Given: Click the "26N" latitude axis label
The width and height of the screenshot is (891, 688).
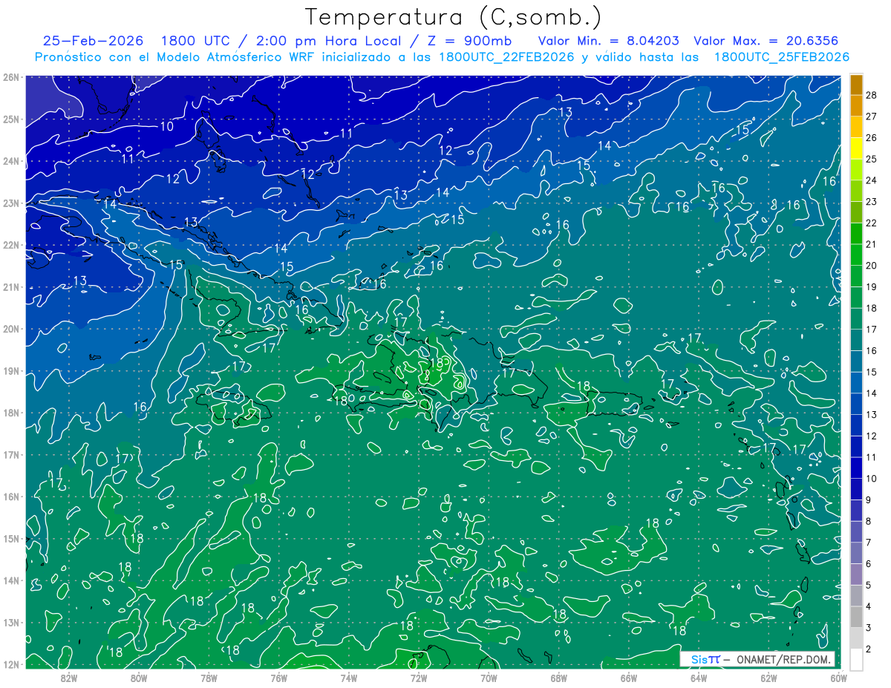Looking at the screenshot, I should (x=10, y=77).
